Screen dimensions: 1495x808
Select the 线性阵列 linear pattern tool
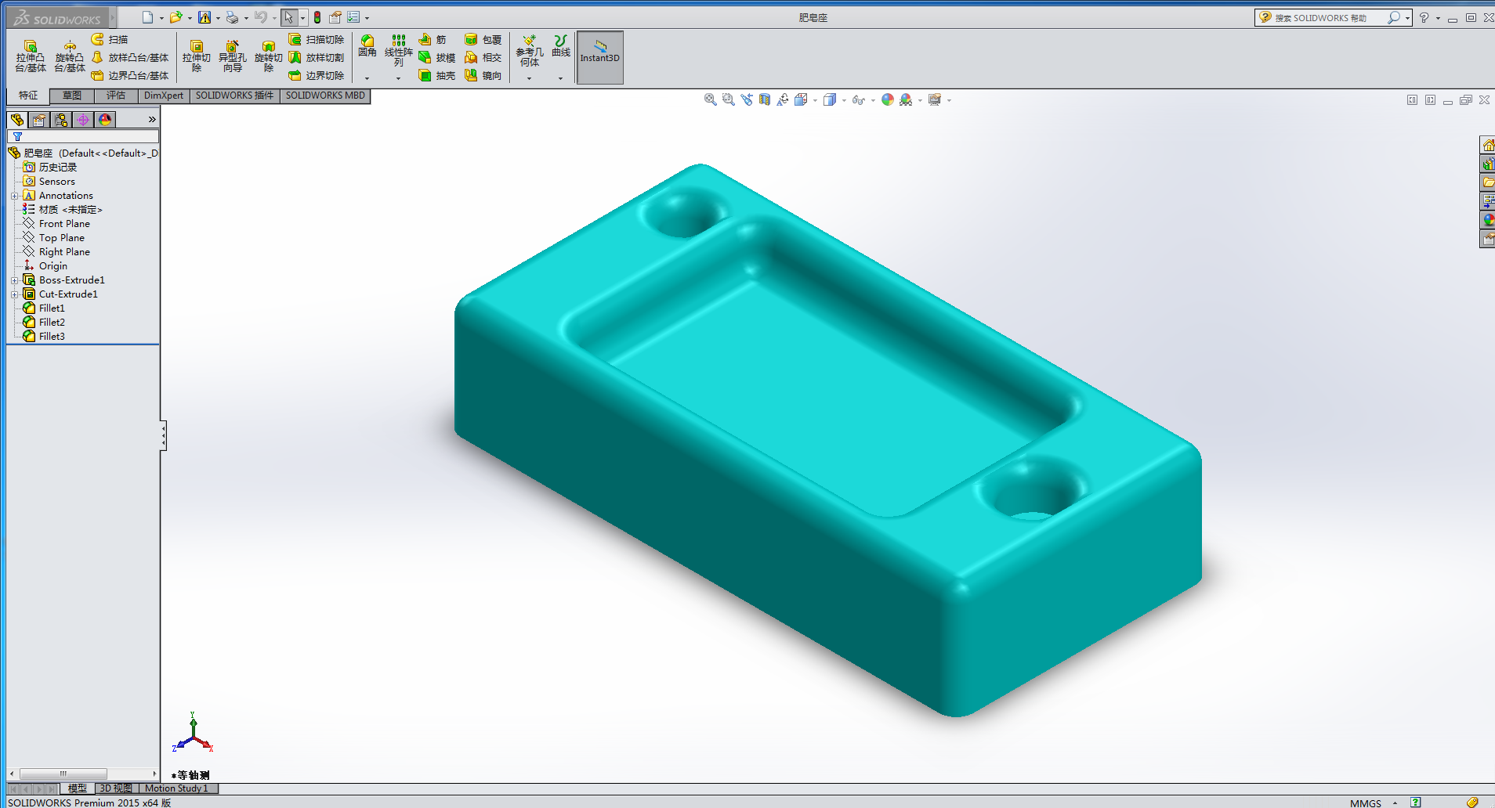(398, 51)
